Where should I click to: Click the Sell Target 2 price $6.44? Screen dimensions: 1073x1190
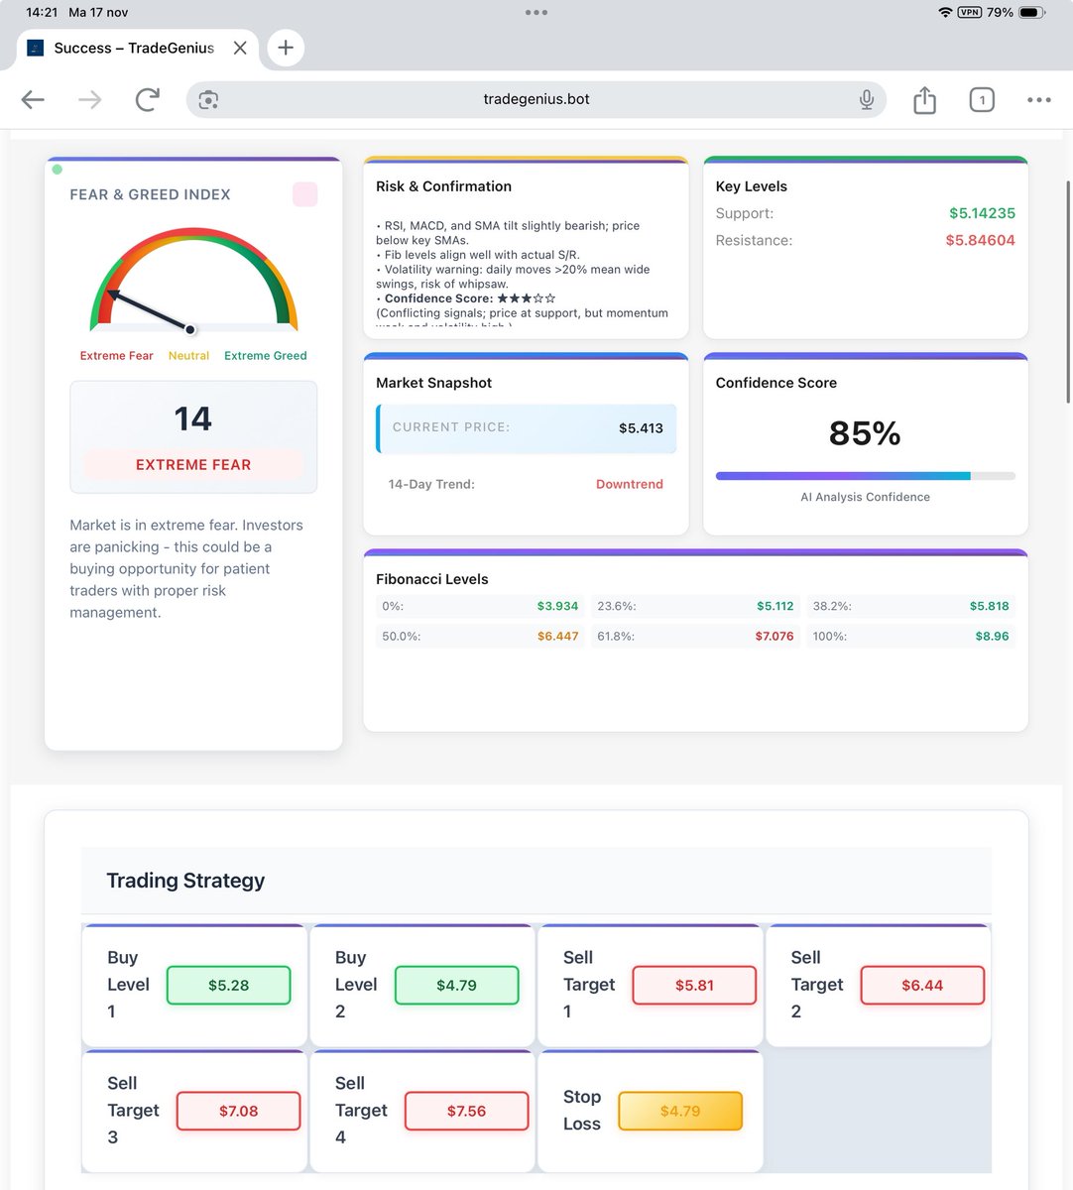(x=922, y=985)
